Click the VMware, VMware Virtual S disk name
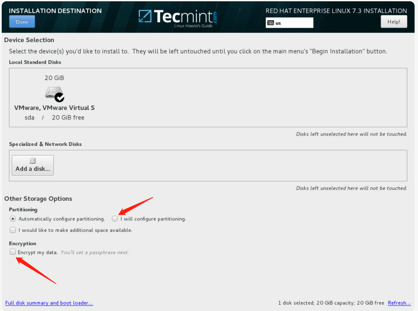 [x=54, y=108]
